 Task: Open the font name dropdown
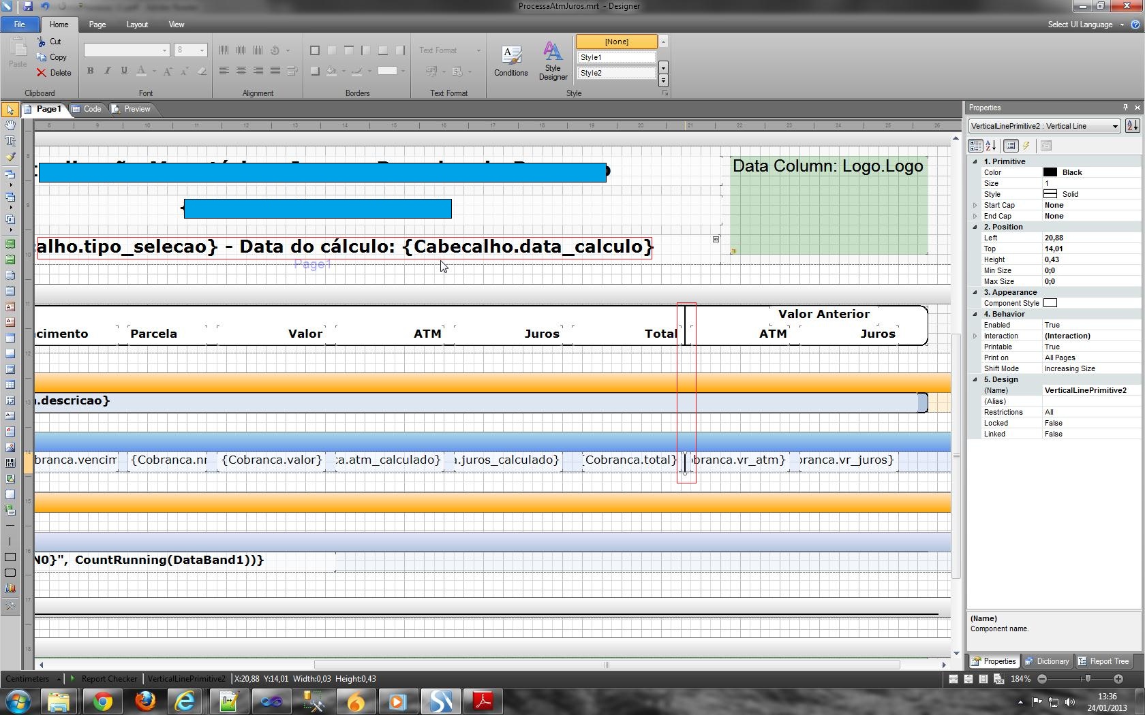point(164,50)
